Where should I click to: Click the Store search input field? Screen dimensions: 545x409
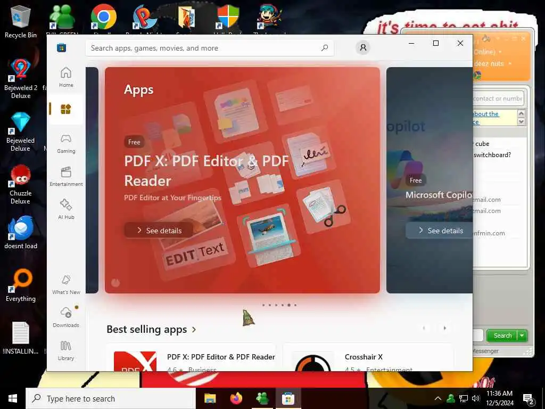pyautogui.click(x=210, y=48)
